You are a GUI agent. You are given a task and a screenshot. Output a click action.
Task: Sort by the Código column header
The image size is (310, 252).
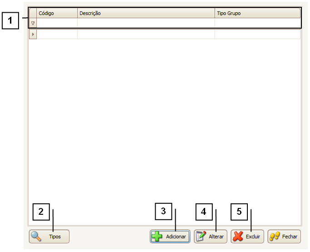(57, 14)
